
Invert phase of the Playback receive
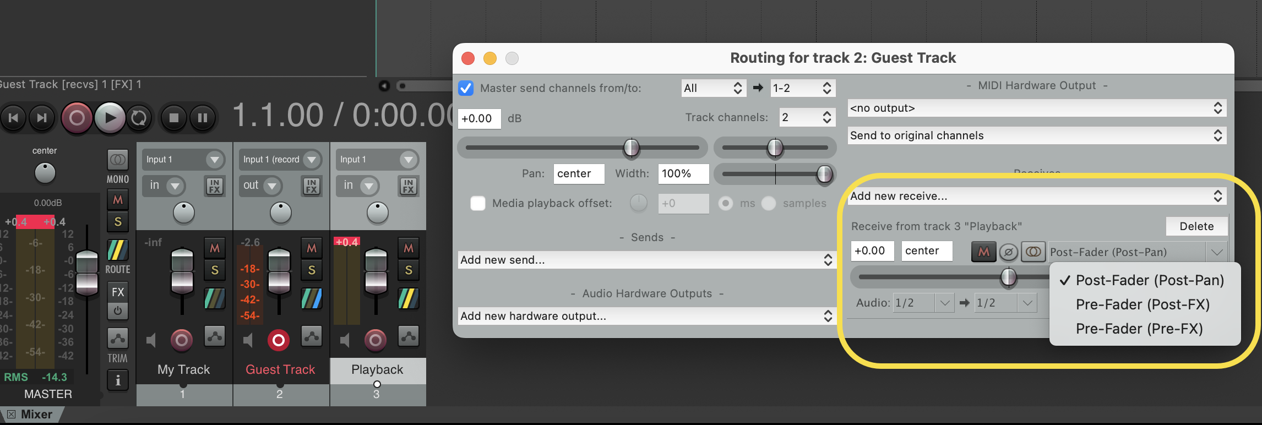tap(1008, 252)
